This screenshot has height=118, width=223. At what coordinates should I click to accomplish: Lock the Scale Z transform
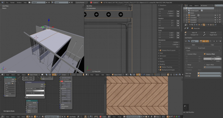tap(178, 37)
